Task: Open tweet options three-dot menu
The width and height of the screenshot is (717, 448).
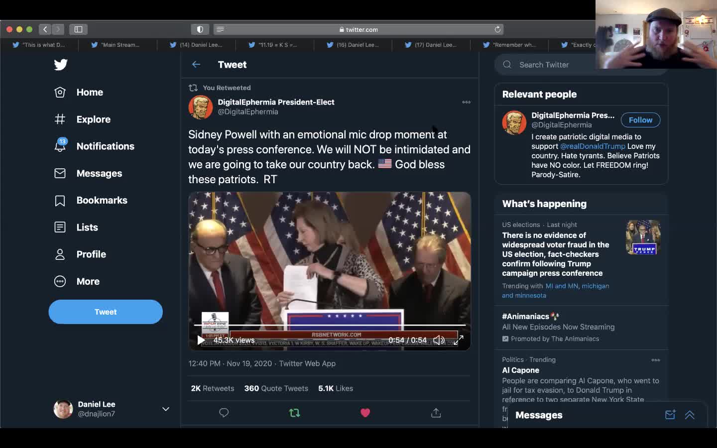Action: [467, 102]
